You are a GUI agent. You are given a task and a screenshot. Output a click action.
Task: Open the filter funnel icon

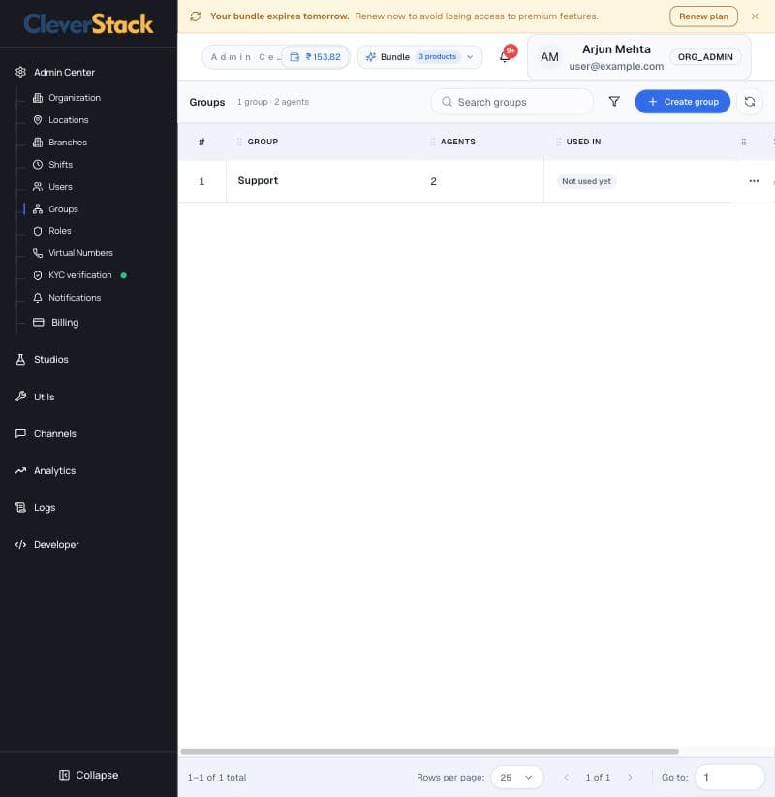pyautogui.click(x=614, y=102)
